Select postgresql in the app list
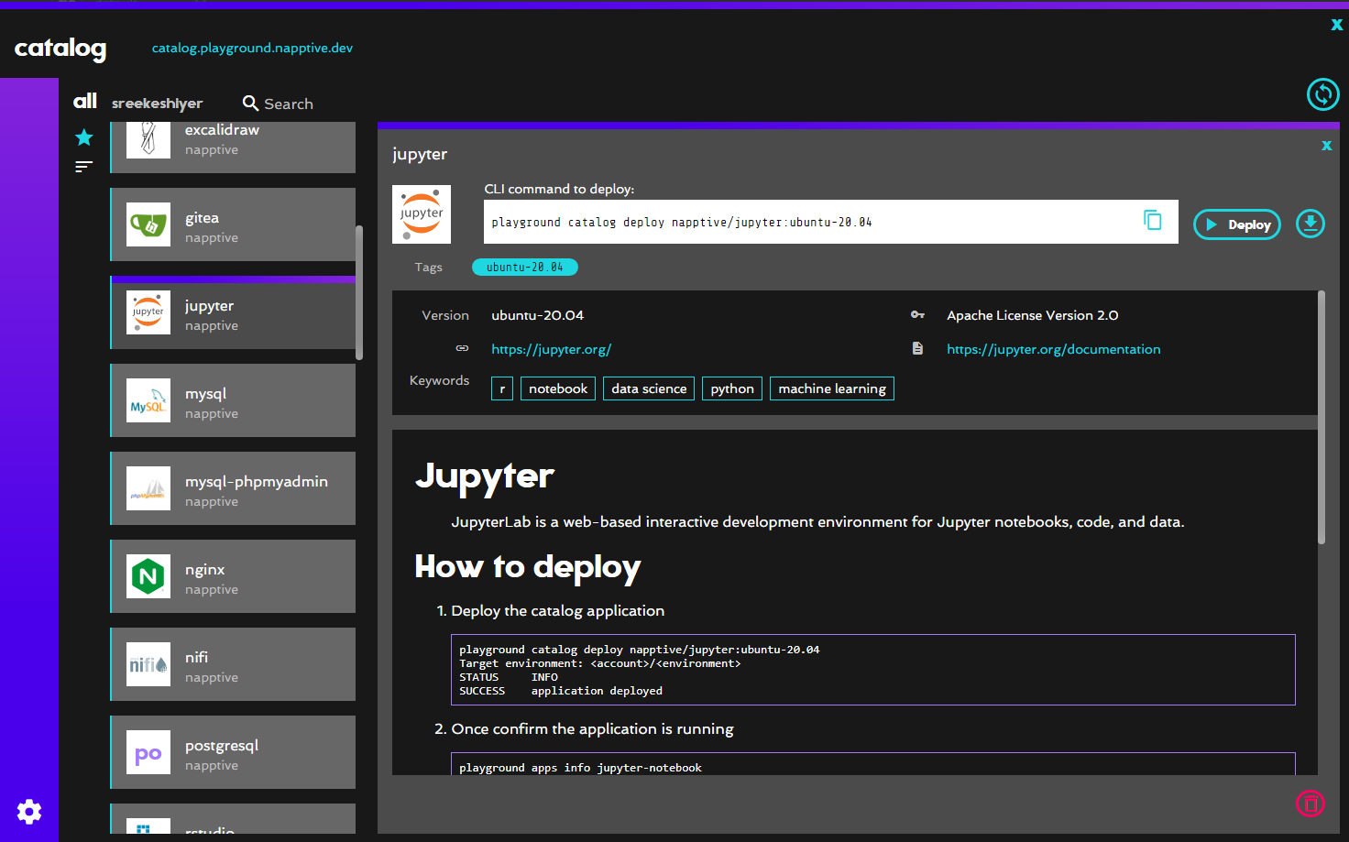 [x=233, y=752]
